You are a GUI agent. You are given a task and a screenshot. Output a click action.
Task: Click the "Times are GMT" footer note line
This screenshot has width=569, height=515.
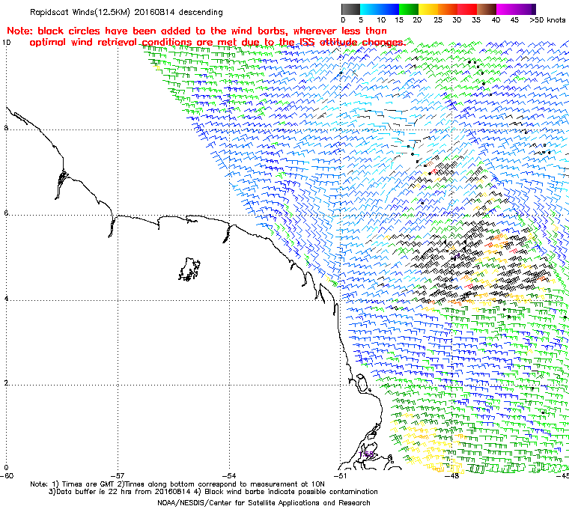tap(177, 484)
